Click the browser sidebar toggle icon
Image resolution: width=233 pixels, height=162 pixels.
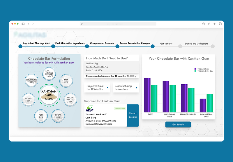tap(23, 24)
